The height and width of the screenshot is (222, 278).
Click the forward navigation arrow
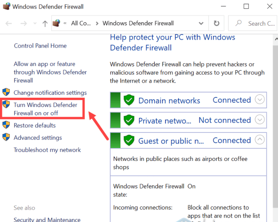(23, 23)
